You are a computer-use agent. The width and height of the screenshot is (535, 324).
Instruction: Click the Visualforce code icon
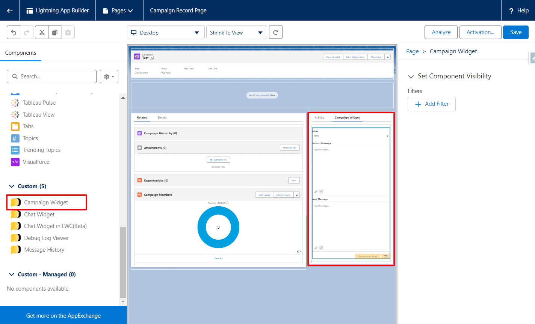click(x=15, y=162)
